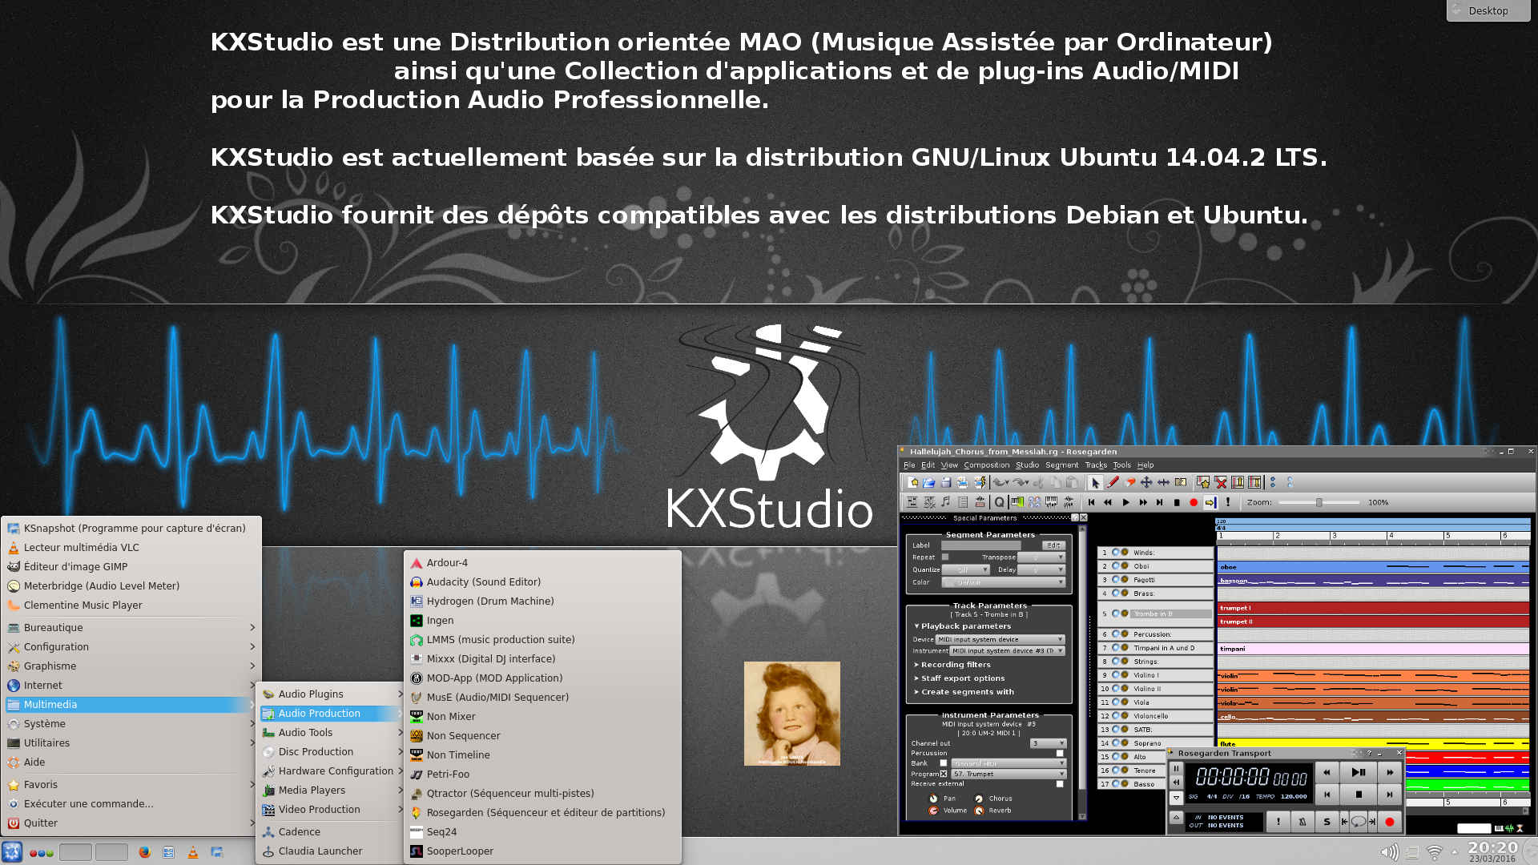Adjust the Zoom slider handle
Image resolution: width=1538 pixels, height=865 pixels.
point(1319,502)
